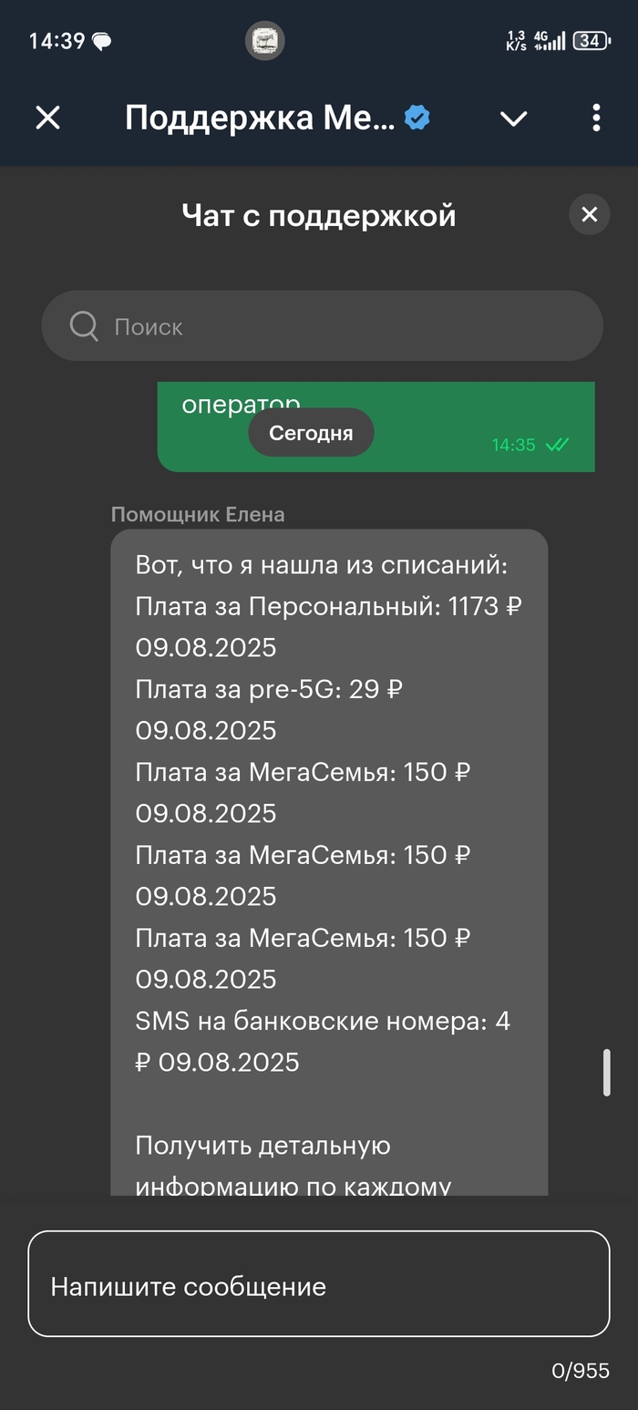Open the three-dot overflow menu
Viewport: 638px width, 1410px height.
click(x=596, y=118)
